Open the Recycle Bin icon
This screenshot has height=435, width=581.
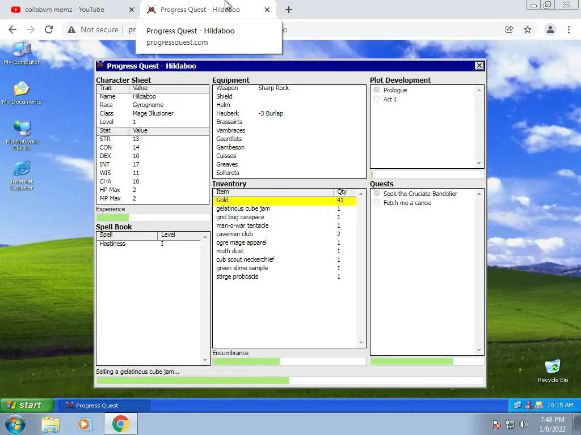coord(553,370)
